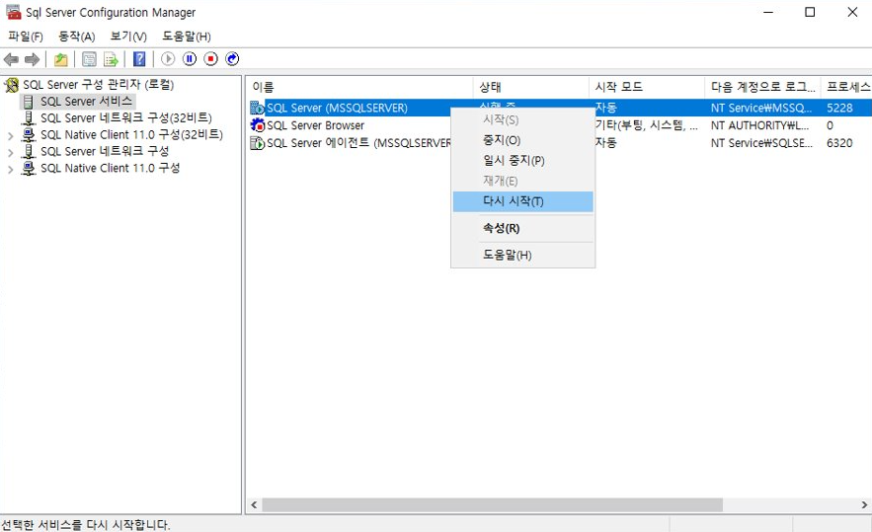This screenshot has height=532, width=872.
Task: Click the Forward arrow toolbar icon
Action: [33, 59]
